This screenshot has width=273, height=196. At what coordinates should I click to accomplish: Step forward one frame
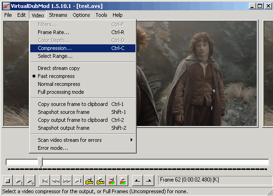67,181
